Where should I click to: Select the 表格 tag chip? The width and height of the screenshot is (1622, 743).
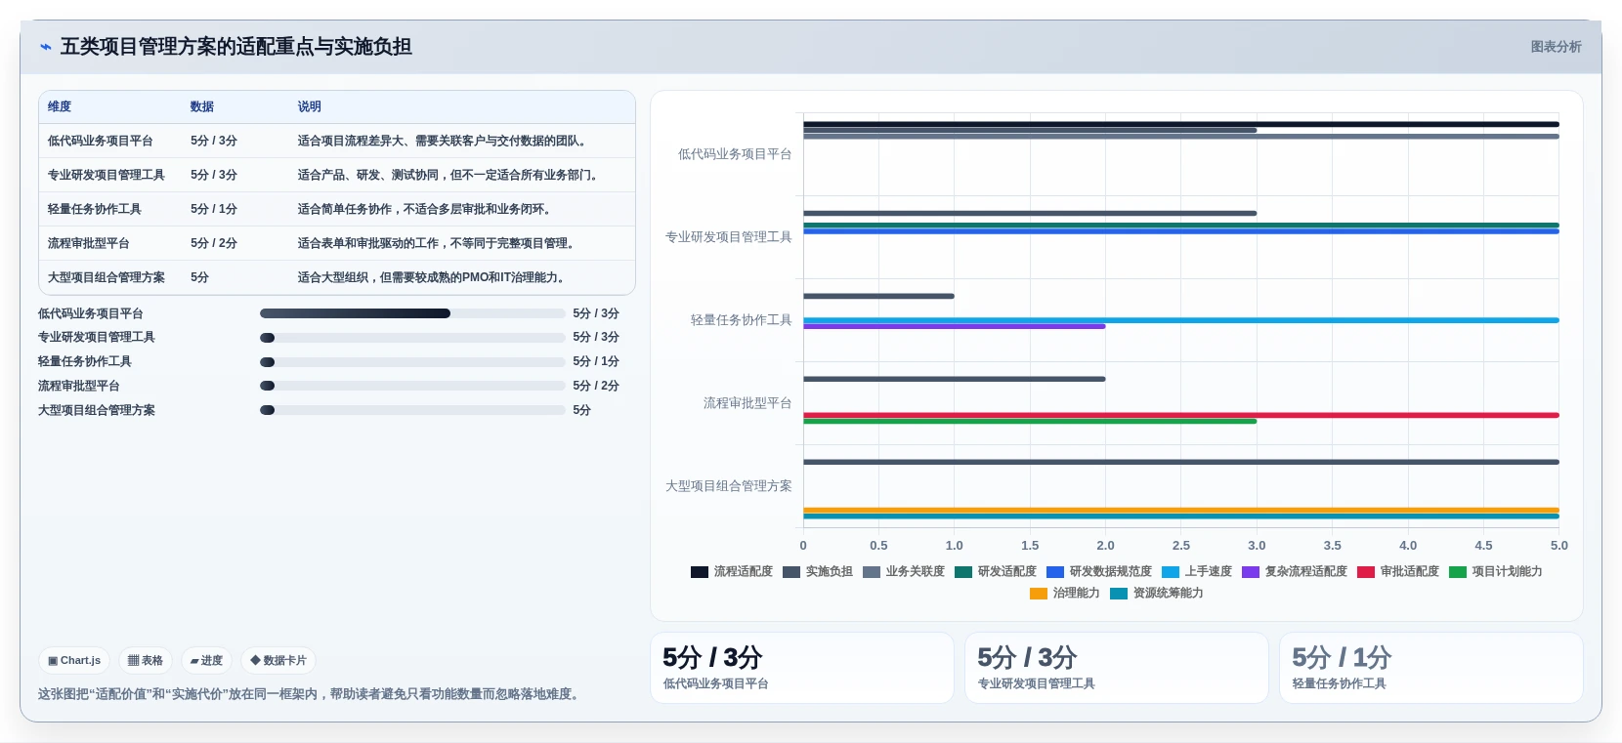146,660
